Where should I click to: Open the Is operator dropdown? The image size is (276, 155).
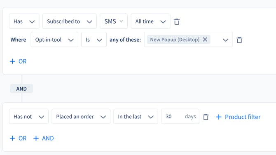(x=94, y=40)
